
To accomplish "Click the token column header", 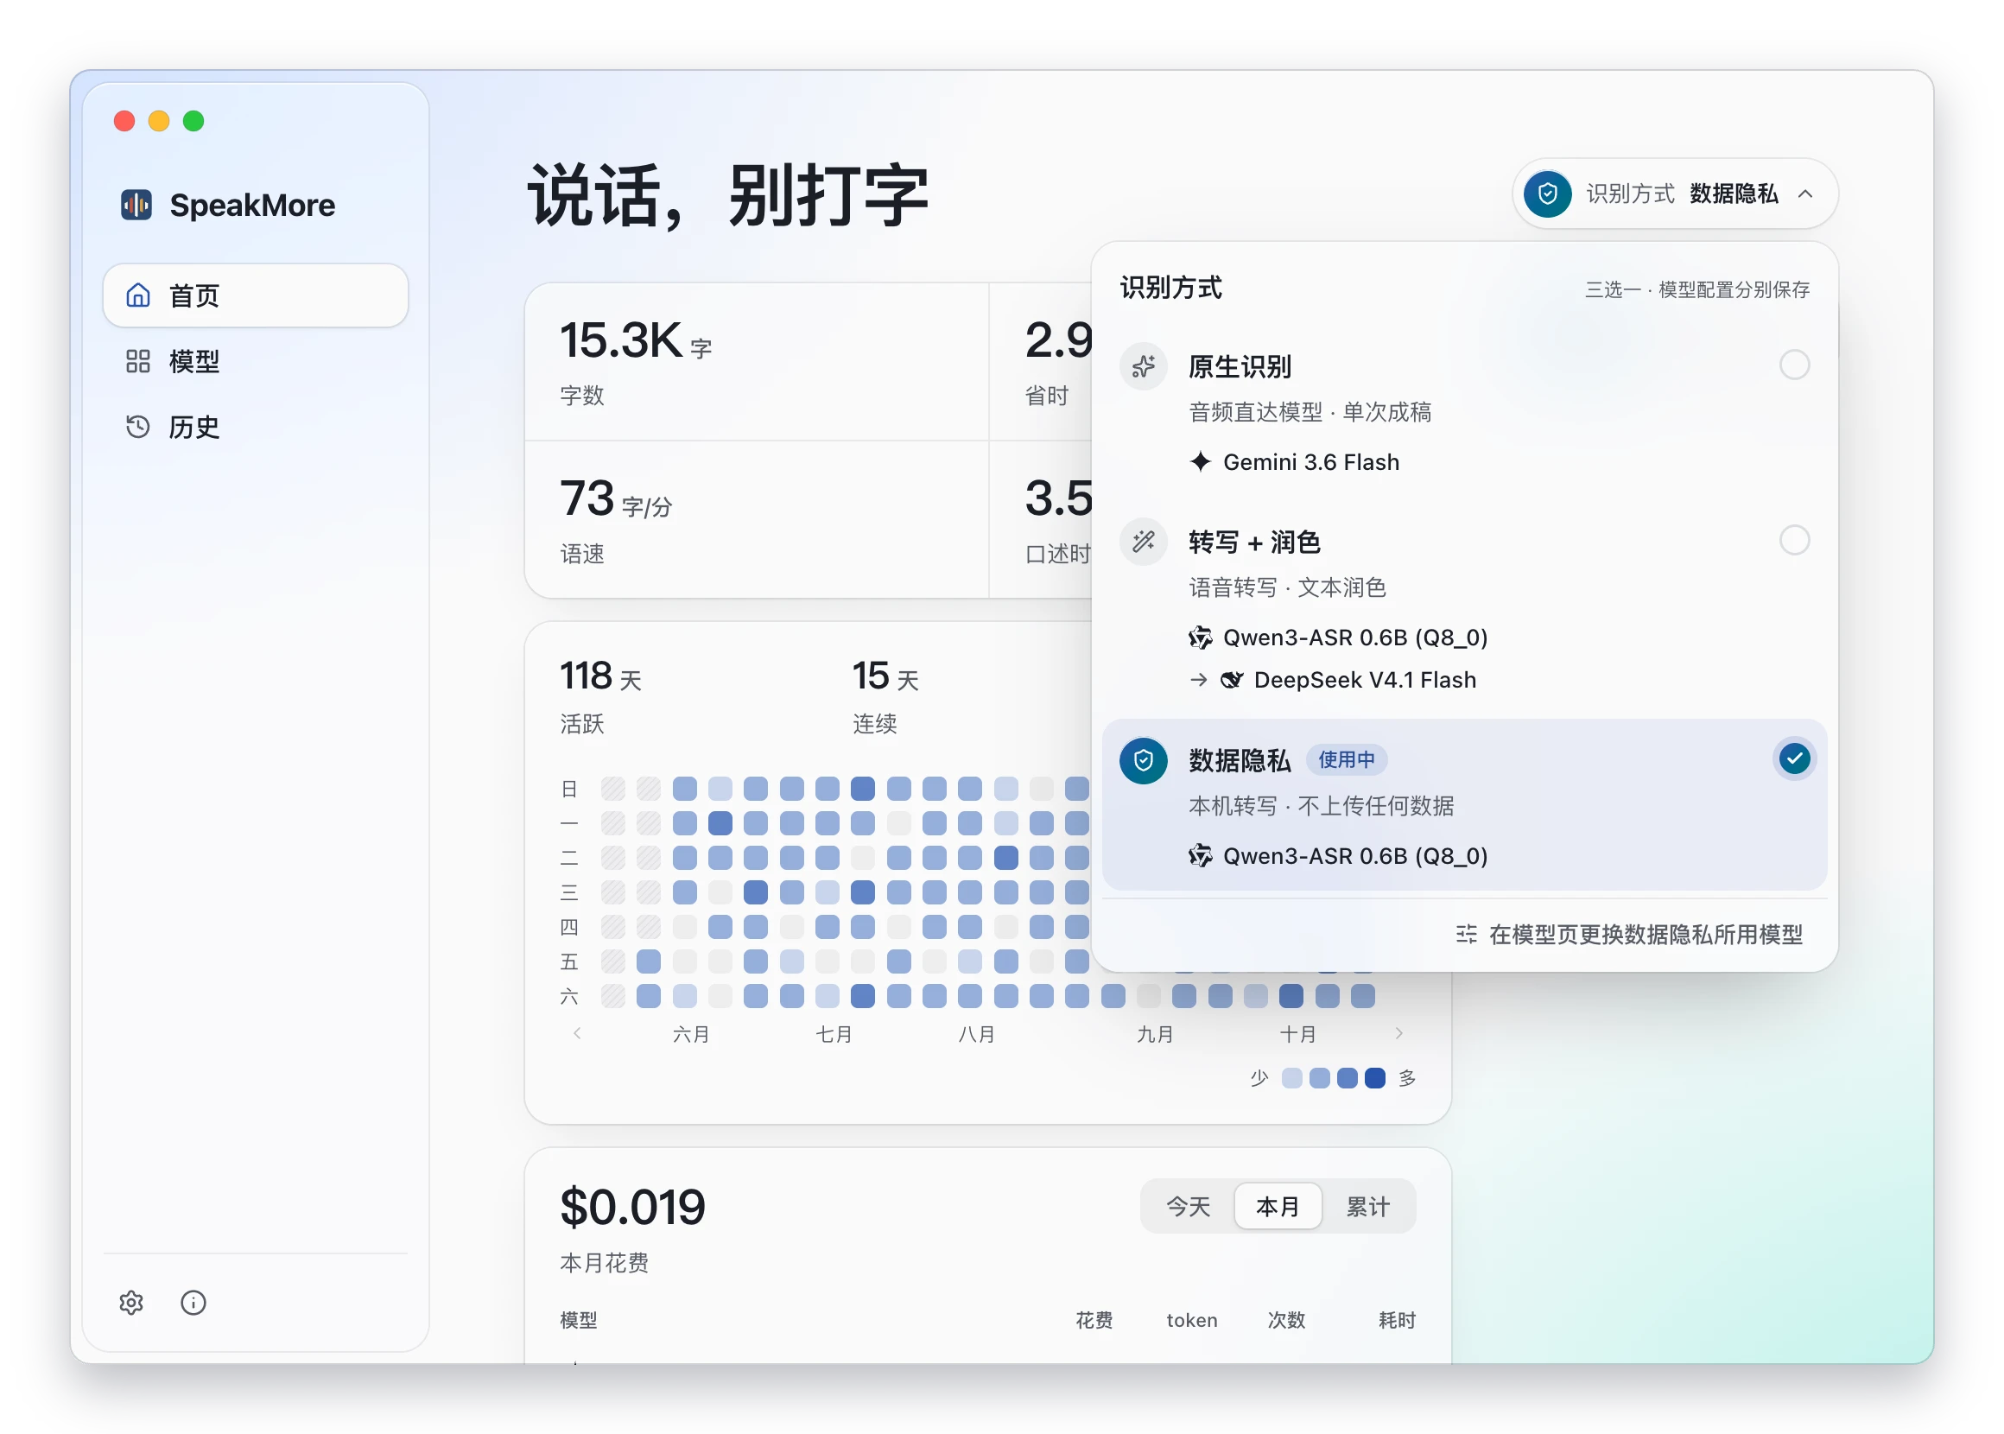I will (x=1192, y=1320).
